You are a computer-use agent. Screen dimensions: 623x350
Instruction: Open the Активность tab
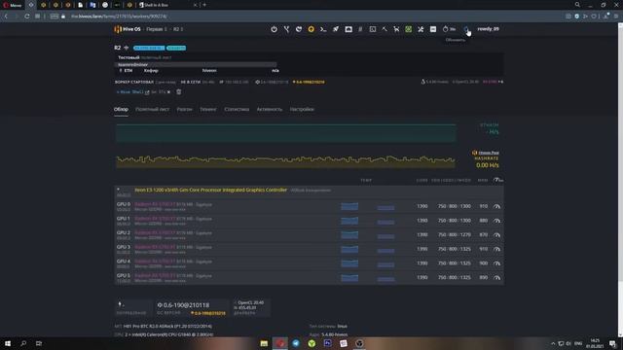tap(270, 109)
